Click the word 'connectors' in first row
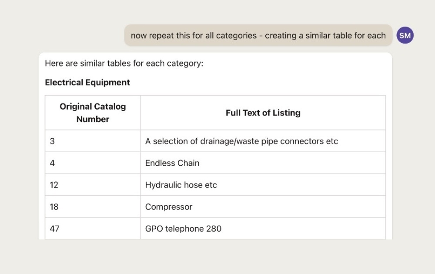The image size is (435, 274). tap(302, 141)
